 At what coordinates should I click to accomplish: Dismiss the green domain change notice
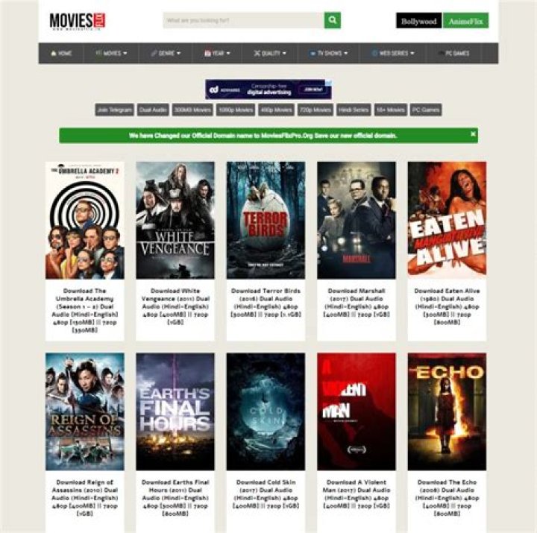pos(473,134)
